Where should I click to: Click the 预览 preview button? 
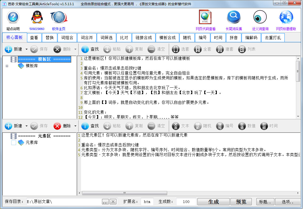point(241,202)
